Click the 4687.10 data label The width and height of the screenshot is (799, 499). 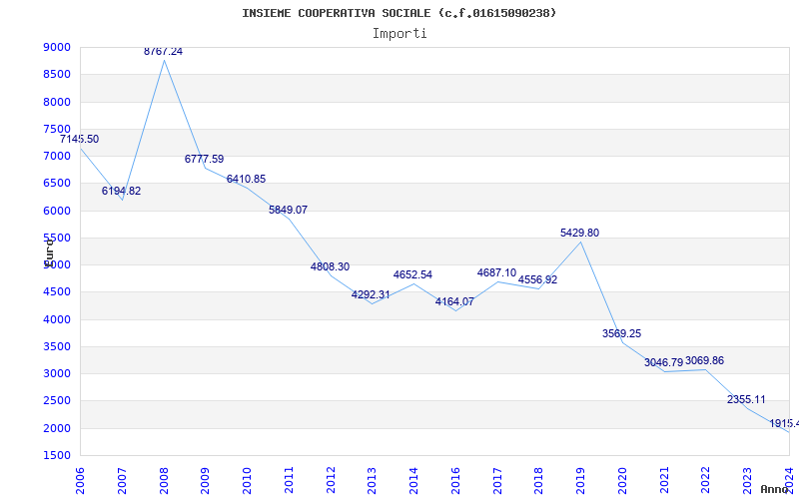click(x=496, y=272)
